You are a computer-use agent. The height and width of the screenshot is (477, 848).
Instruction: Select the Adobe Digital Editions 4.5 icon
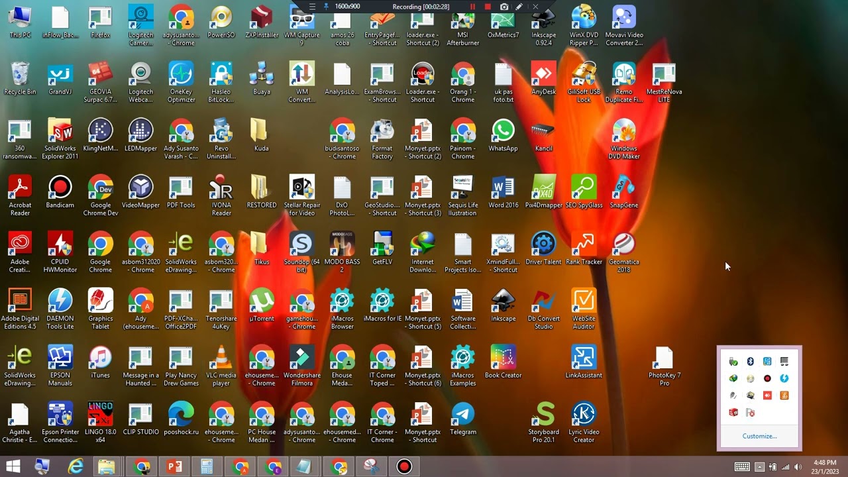(20, 309)
